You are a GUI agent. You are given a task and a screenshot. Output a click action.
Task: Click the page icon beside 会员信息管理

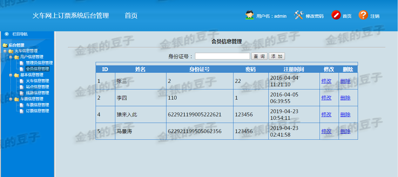coord(22,69)
